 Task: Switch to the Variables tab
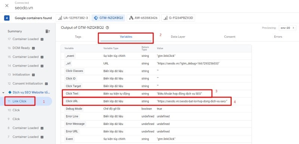click(x=126, y=37)
